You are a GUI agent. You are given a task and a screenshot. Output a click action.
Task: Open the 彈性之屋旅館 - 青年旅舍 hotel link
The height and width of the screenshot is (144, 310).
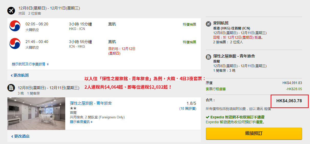pos(91,103)
